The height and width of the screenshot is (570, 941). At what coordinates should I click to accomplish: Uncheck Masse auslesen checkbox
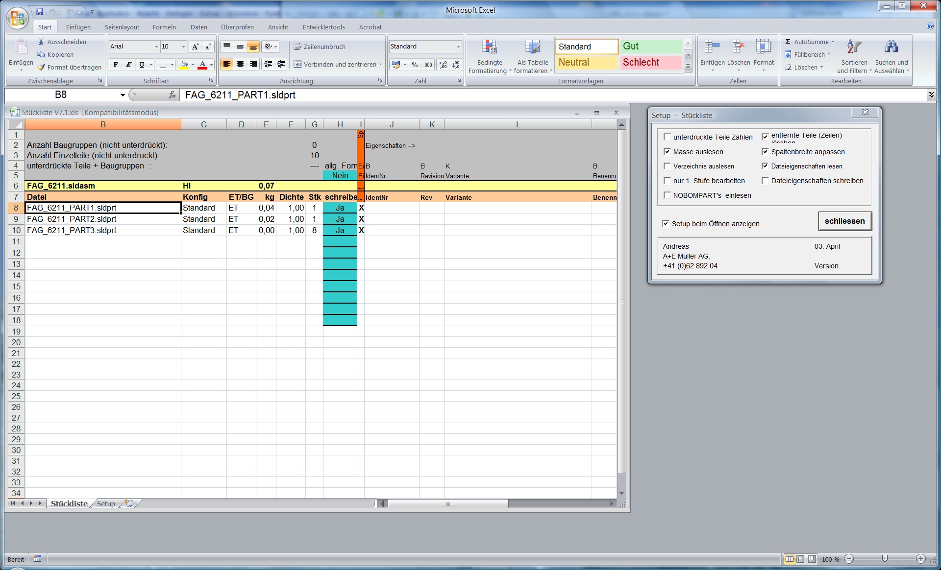pos(667,152)
